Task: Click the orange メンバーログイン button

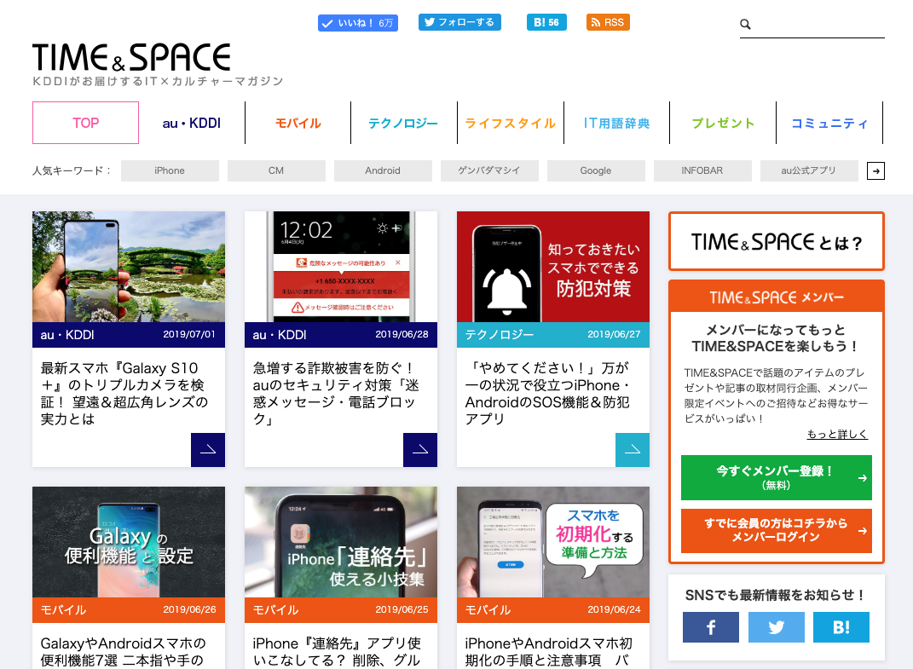Action: tap(776, 530)
